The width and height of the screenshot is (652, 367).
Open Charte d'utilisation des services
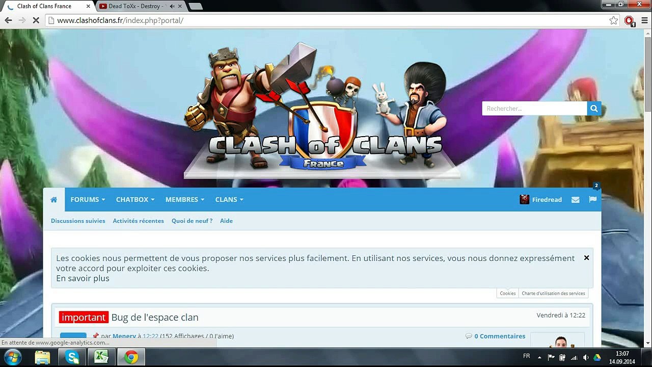[x=553, y=293]
